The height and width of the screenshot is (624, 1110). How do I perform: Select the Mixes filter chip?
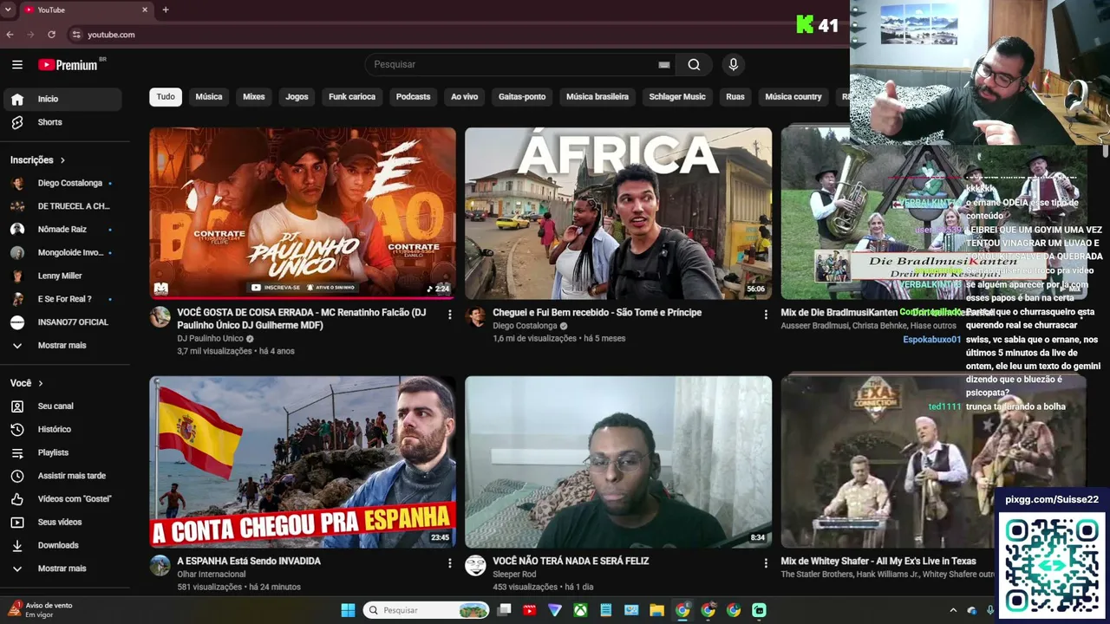[x=254, y=97]
